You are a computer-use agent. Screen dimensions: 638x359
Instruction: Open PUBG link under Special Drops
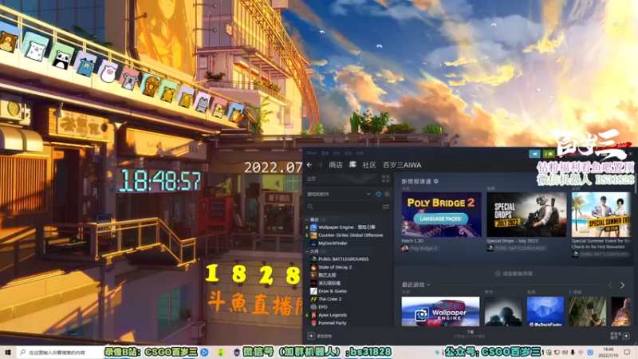(516, 248)
